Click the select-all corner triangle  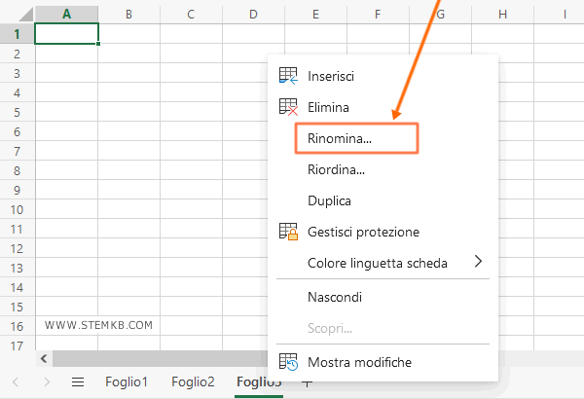[x=26, y=14]
